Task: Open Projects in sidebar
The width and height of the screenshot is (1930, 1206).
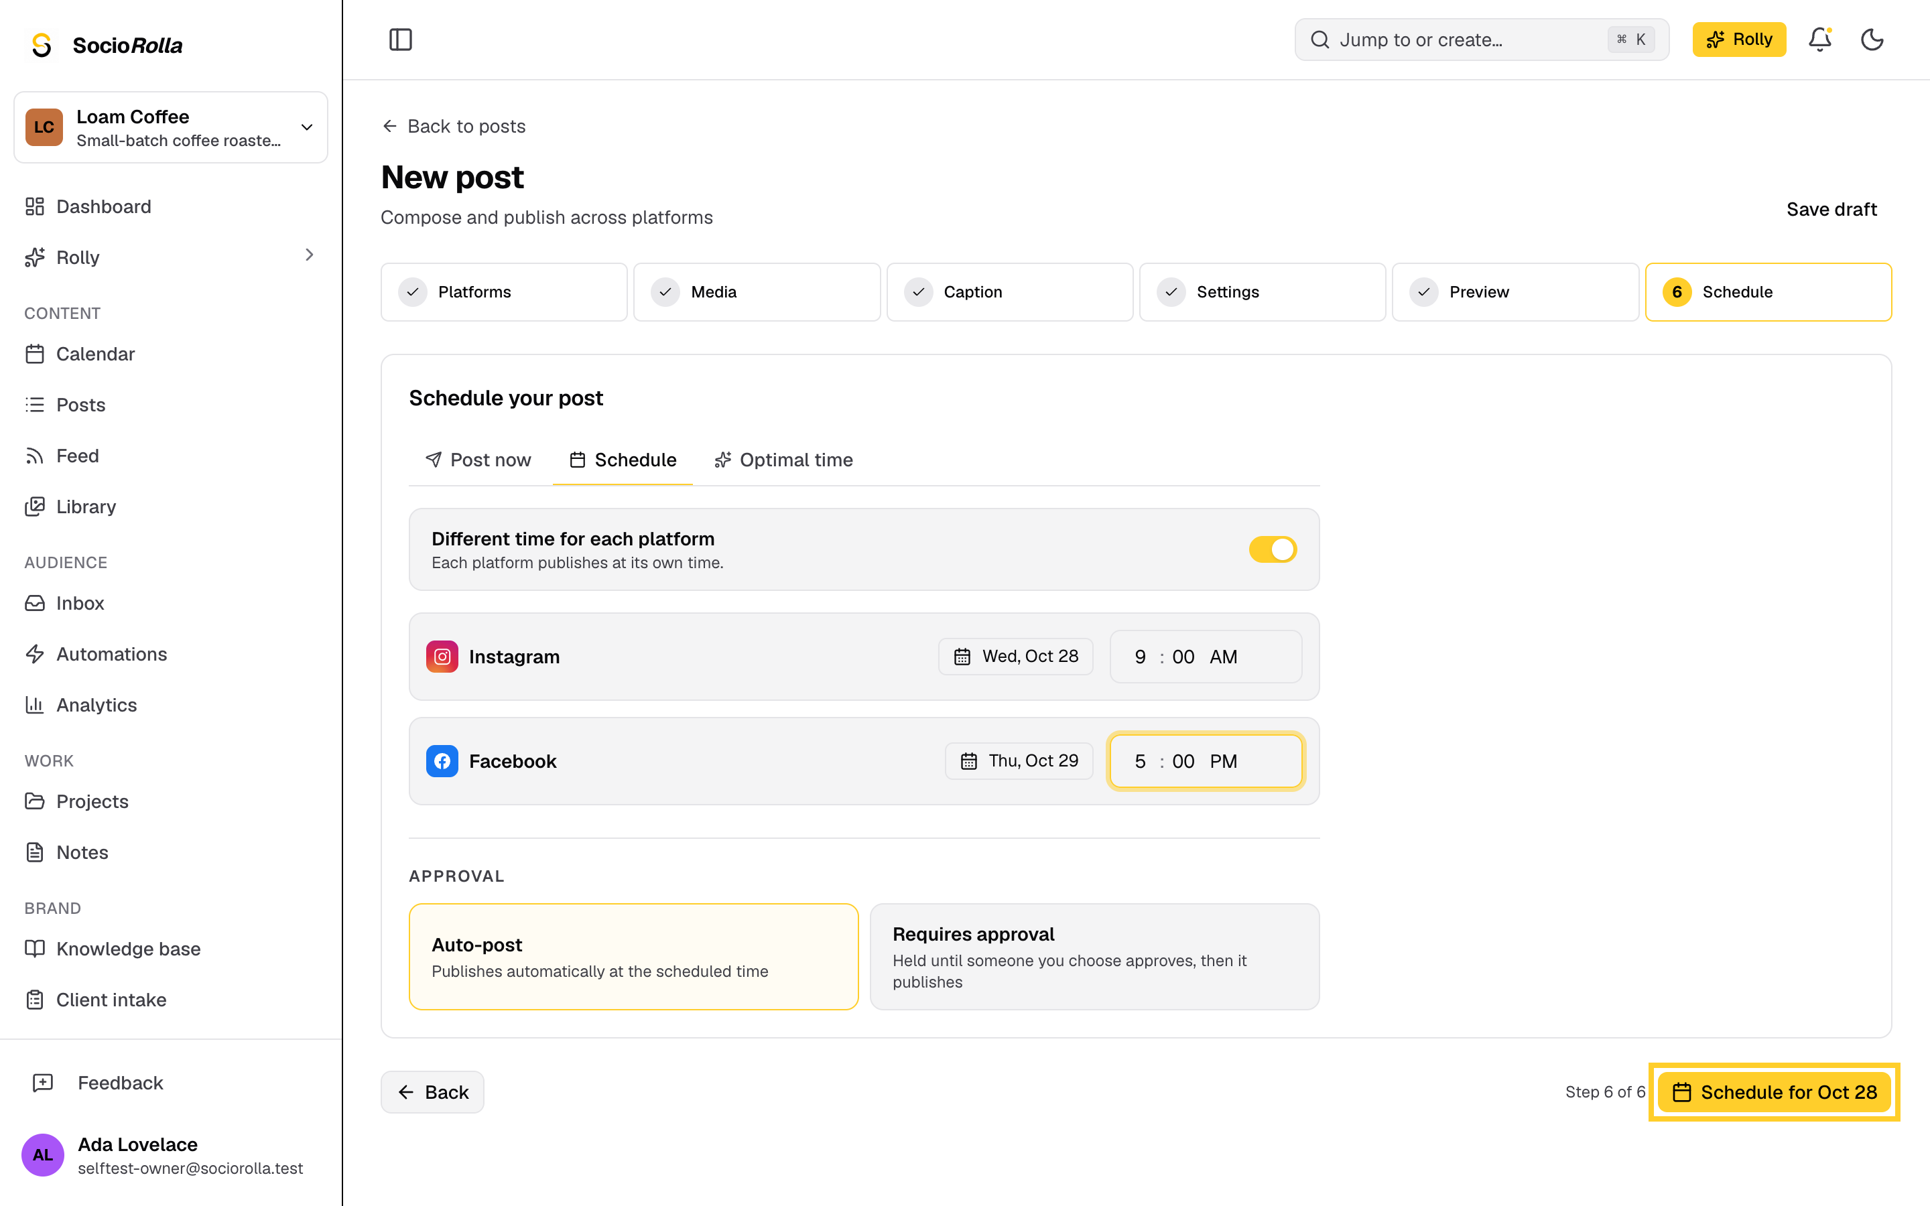Action: (x=171, y=801)
